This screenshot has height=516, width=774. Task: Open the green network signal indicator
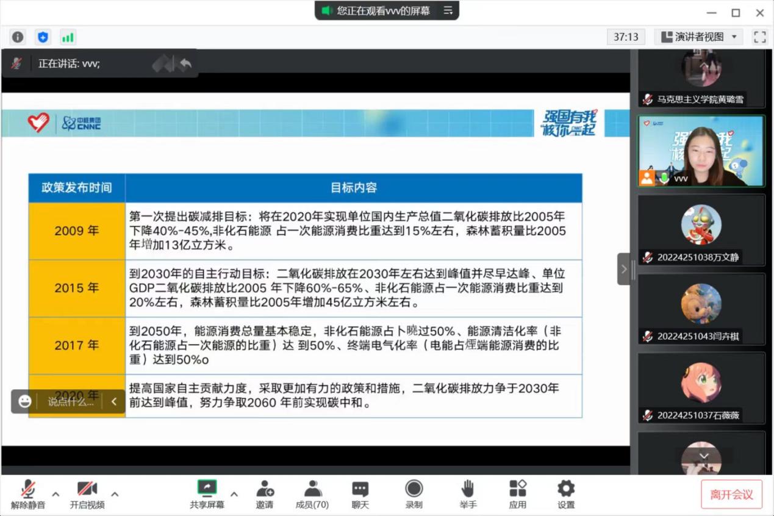68,37
